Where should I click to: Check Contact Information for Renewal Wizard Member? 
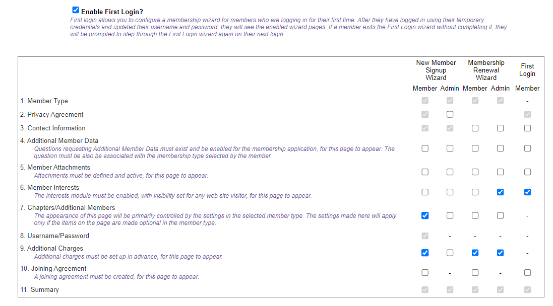pyautogui.click(x=475, y=128)
